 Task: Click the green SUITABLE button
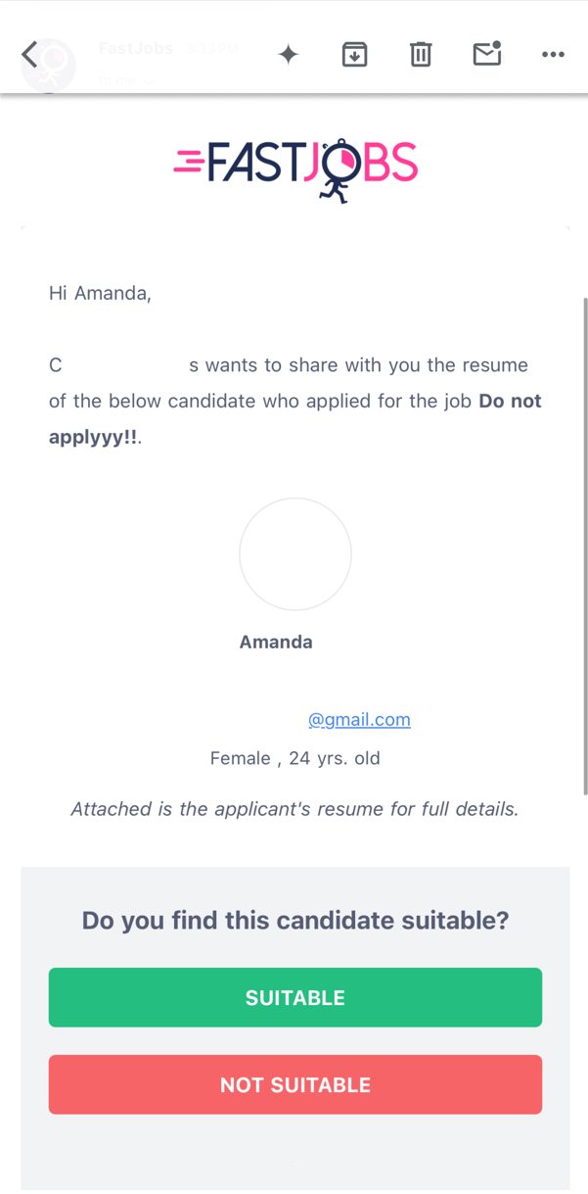pos(295,997)
